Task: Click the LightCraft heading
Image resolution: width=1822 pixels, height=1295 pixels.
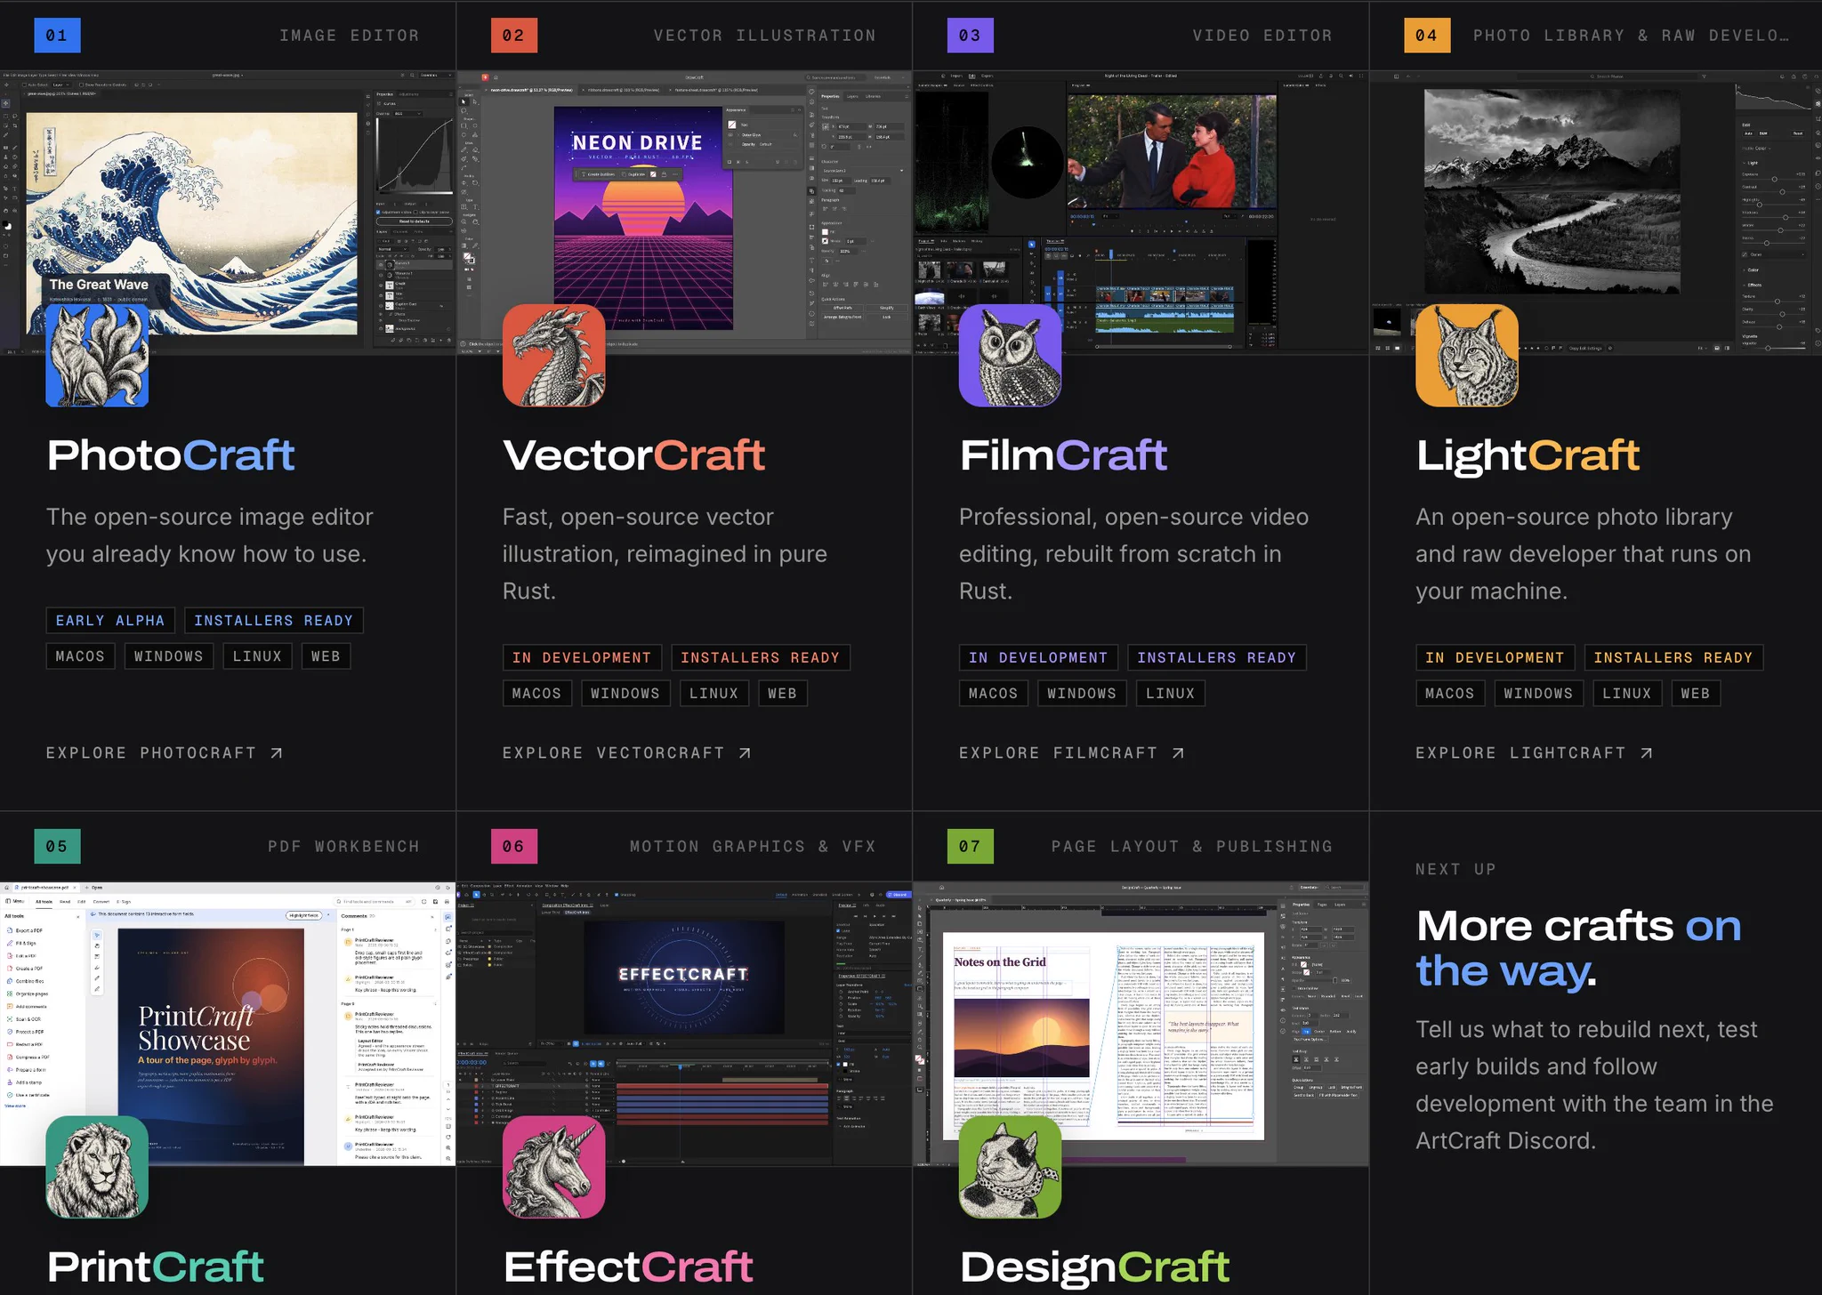Action: [1528, 455]
